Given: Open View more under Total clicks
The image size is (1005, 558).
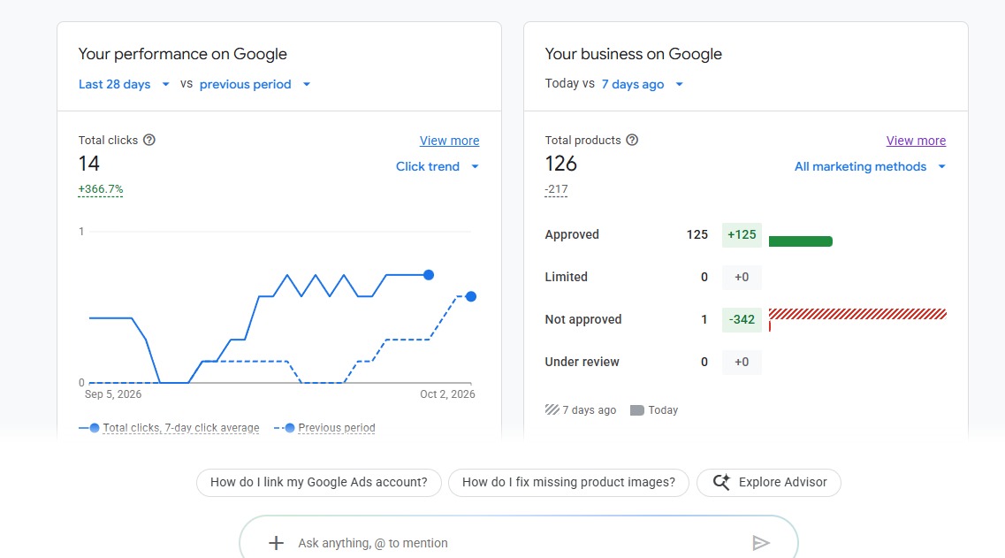Looking at the screenshot, I should [x=449, y=141].
